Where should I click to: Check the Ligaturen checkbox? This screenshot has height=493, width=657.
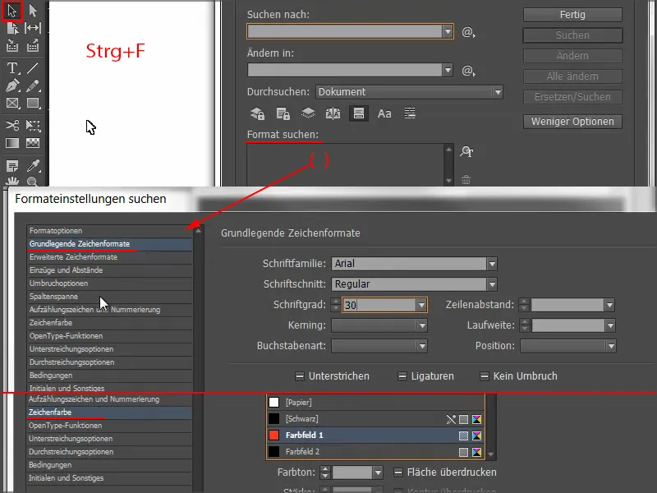coord(402,376)
